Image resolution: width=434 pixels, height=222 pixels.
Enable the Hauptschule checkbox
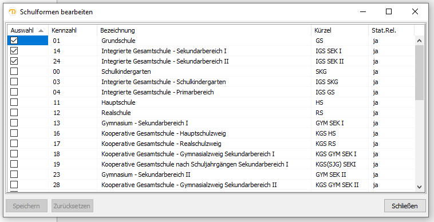coord(14,102)
